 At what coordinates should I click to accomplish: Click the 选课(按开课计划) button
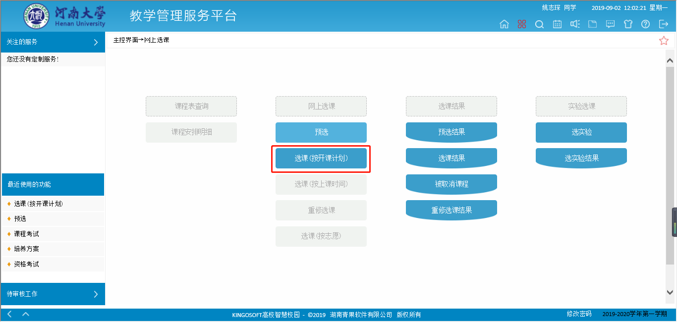(321, 159)
